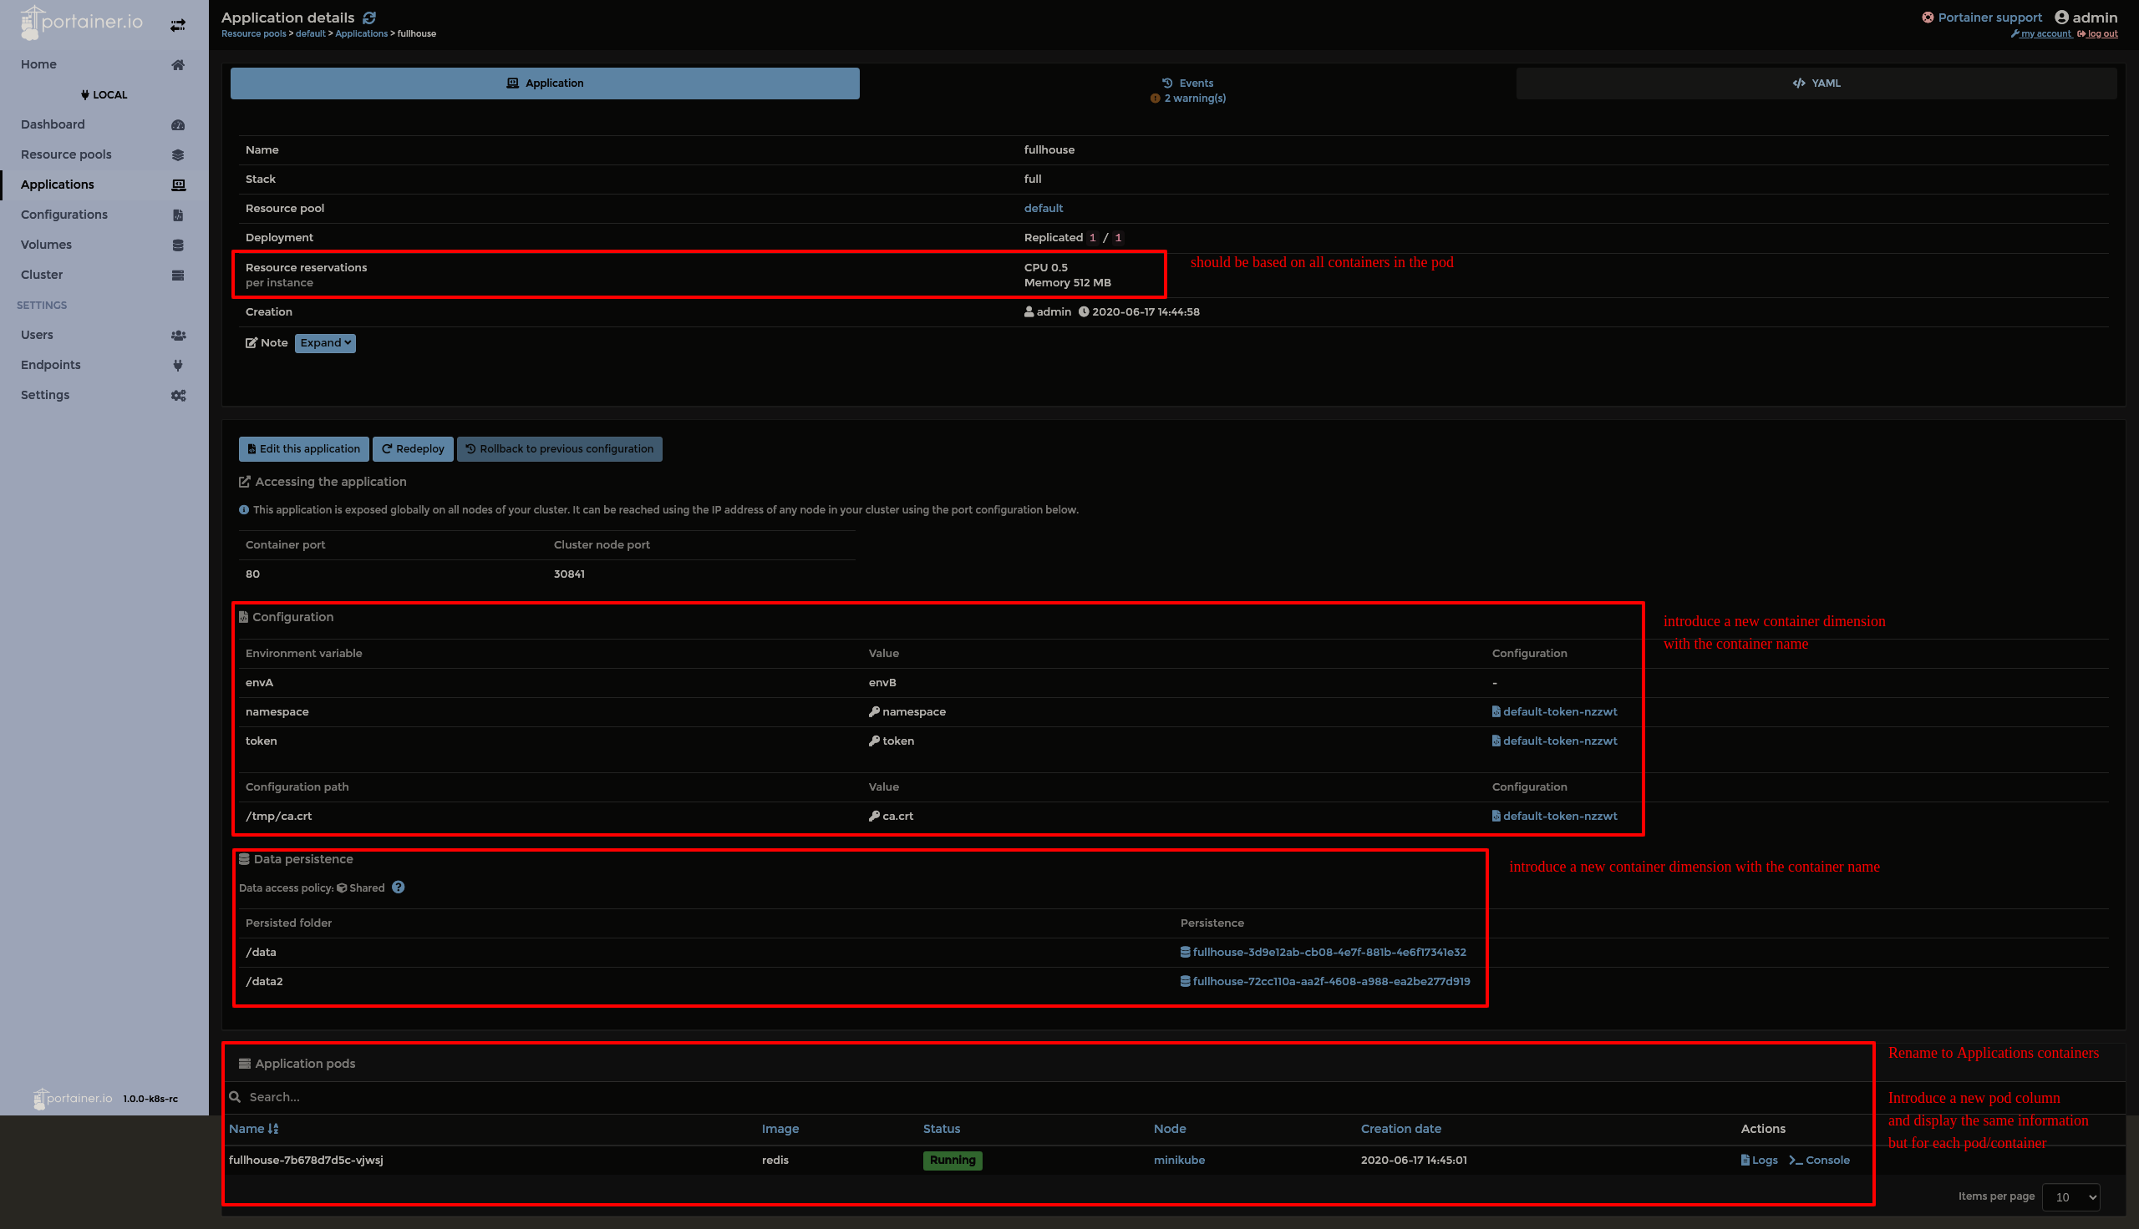This screenshot has width=2139, height=1229.
Task: Open the Items per page dropdown
Action: click(2070, 1197)
